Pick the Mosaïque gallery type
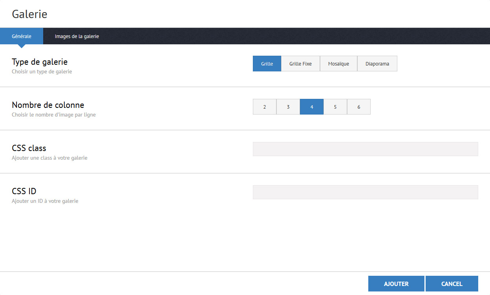The width and height of the screenshot is (490, 295). [x=338, y=64]
